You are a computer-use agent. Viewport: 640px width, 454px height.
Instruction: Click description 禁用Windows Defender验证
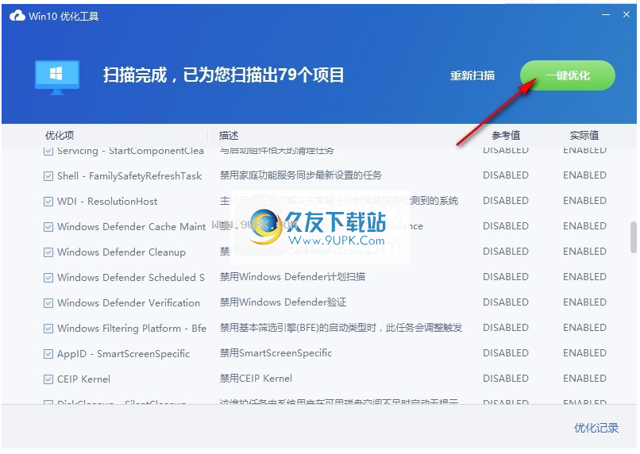coord(283,302)
